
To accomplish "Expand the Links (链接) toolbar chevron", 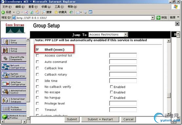I will pyautogui.click(x=178, y=17).
